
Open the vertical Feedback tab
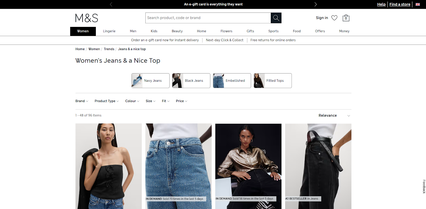424,186
